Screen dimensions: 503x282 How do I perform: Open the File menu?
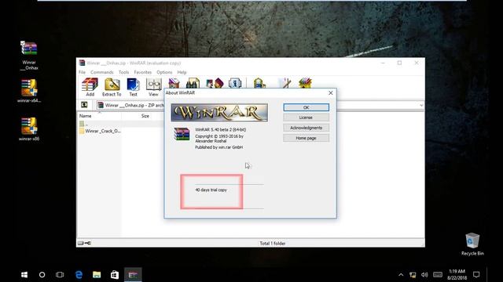[x=82, y=72]
